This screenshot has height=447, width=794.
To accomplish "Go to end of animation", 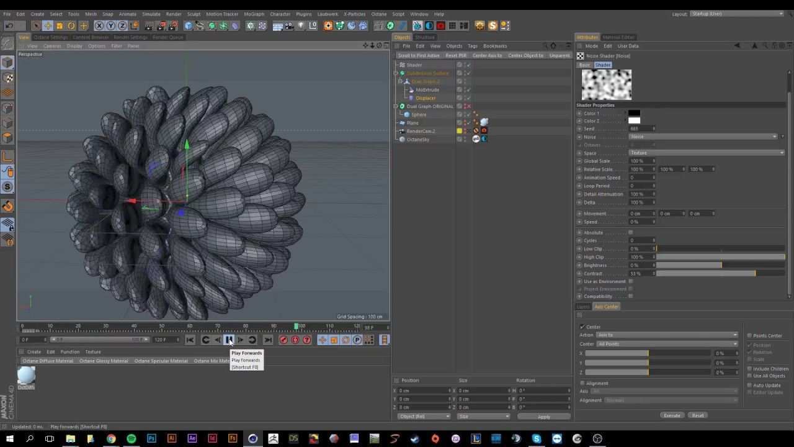I will [268, 340].
